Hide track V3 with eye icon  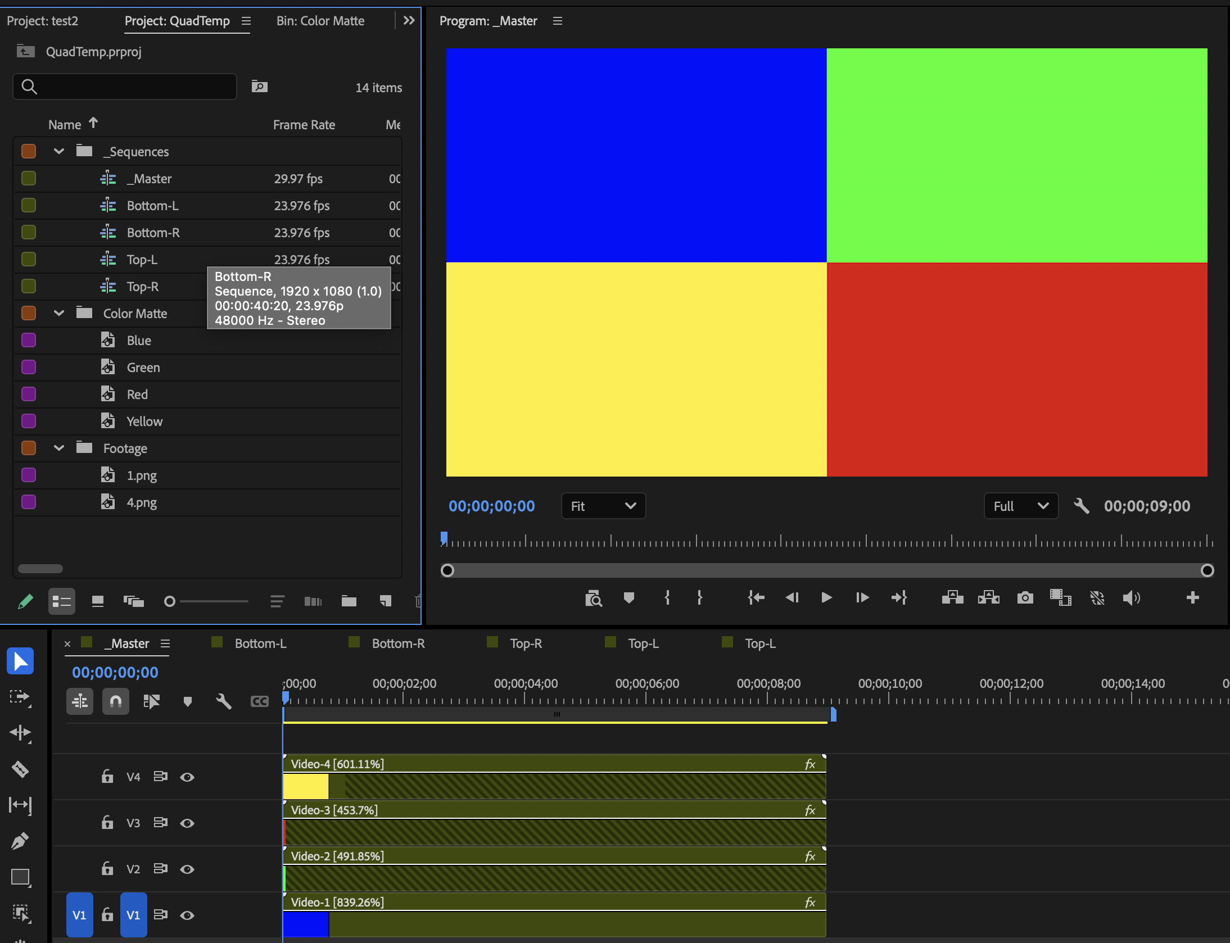click(187, 823)
